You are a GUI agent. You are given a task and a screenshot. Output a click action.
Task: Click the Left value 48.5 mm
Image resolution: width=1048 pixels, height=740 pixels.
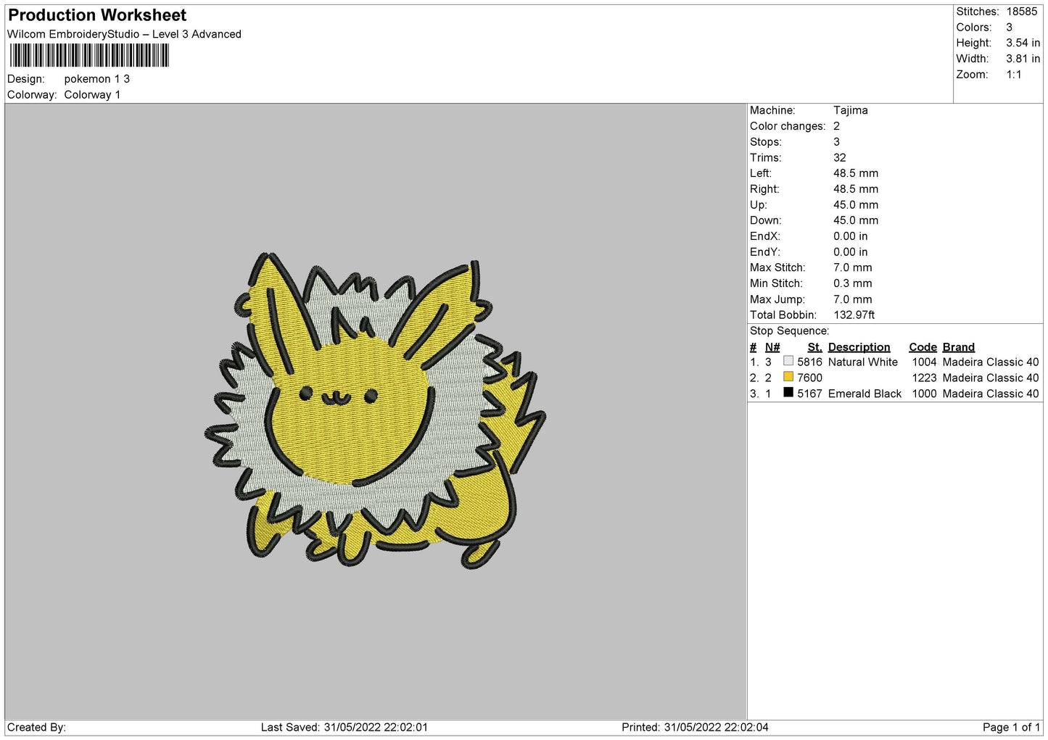pos(856,173)
